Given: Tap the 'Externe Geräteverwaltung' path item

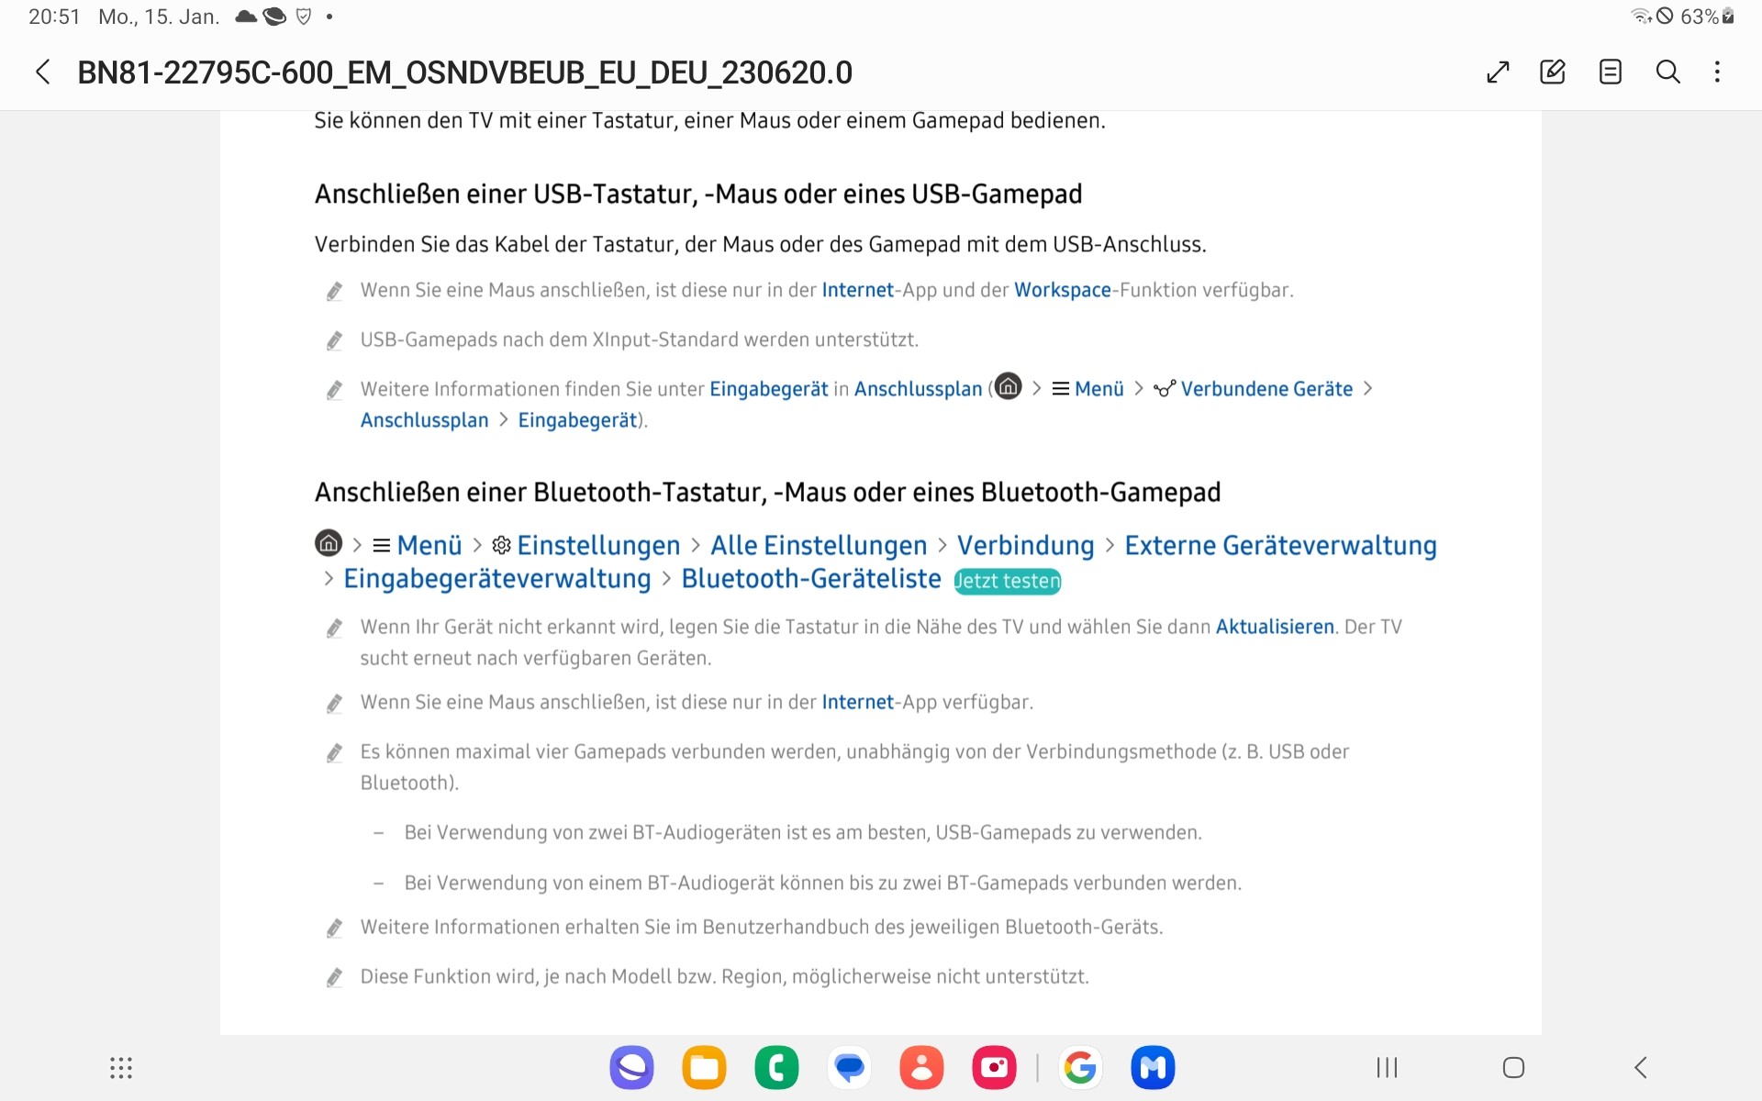Looking at the screenshot, I should click(x=1280, y=545).
